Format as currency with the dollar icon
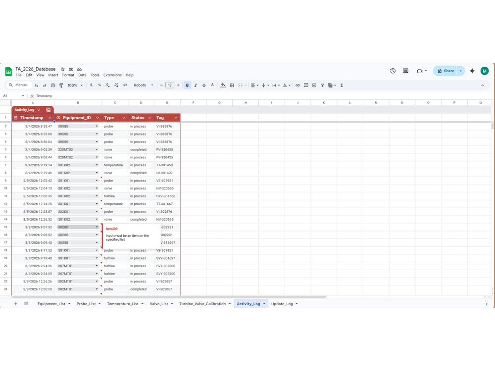The image size is (495, 371). (x=91, y=85)
